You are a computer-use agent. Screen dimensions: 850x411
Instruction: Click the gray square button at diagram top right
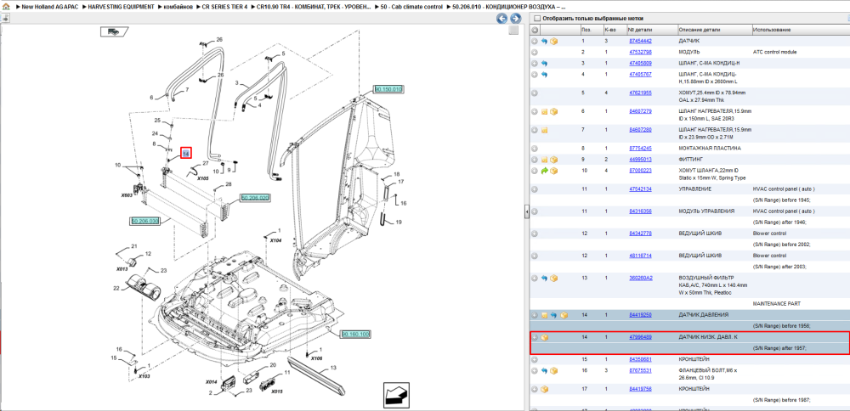pyautogui.click(x=513, y=31)
